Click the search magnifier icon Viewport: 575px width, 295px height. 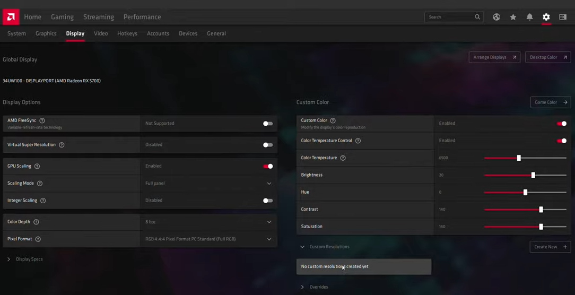pyautogui.click(x=477, y=17)
